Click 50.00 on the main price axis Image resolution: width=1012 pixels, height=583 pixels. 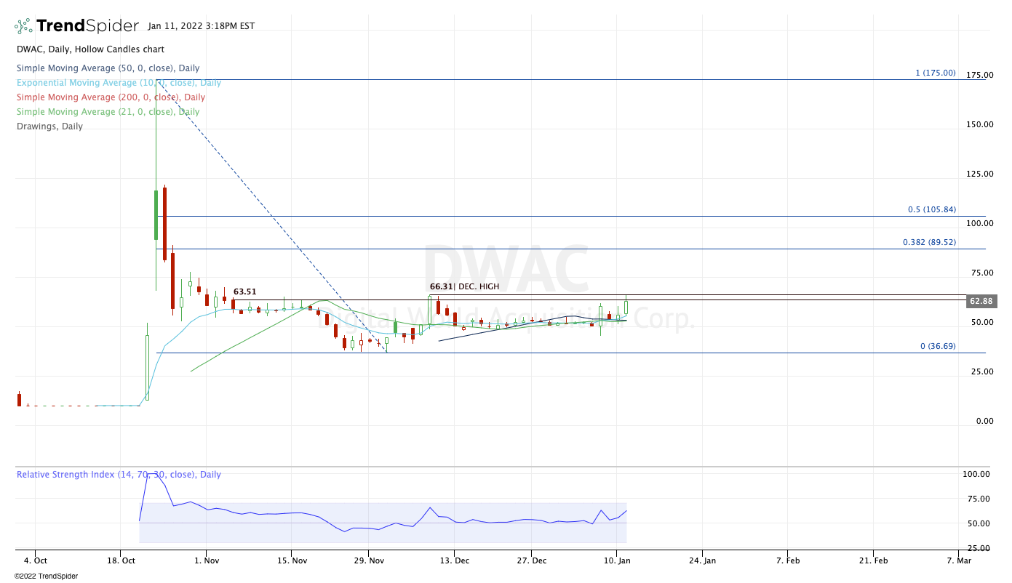(981, 322)
